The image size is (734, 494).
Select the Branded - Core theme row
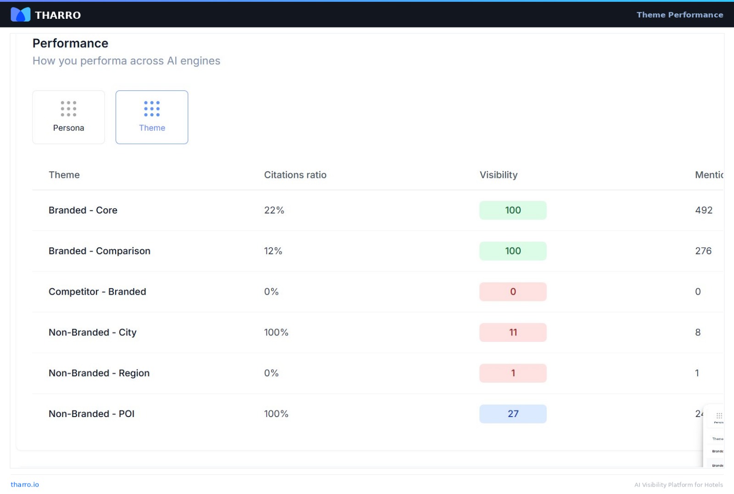pos(83,210)
